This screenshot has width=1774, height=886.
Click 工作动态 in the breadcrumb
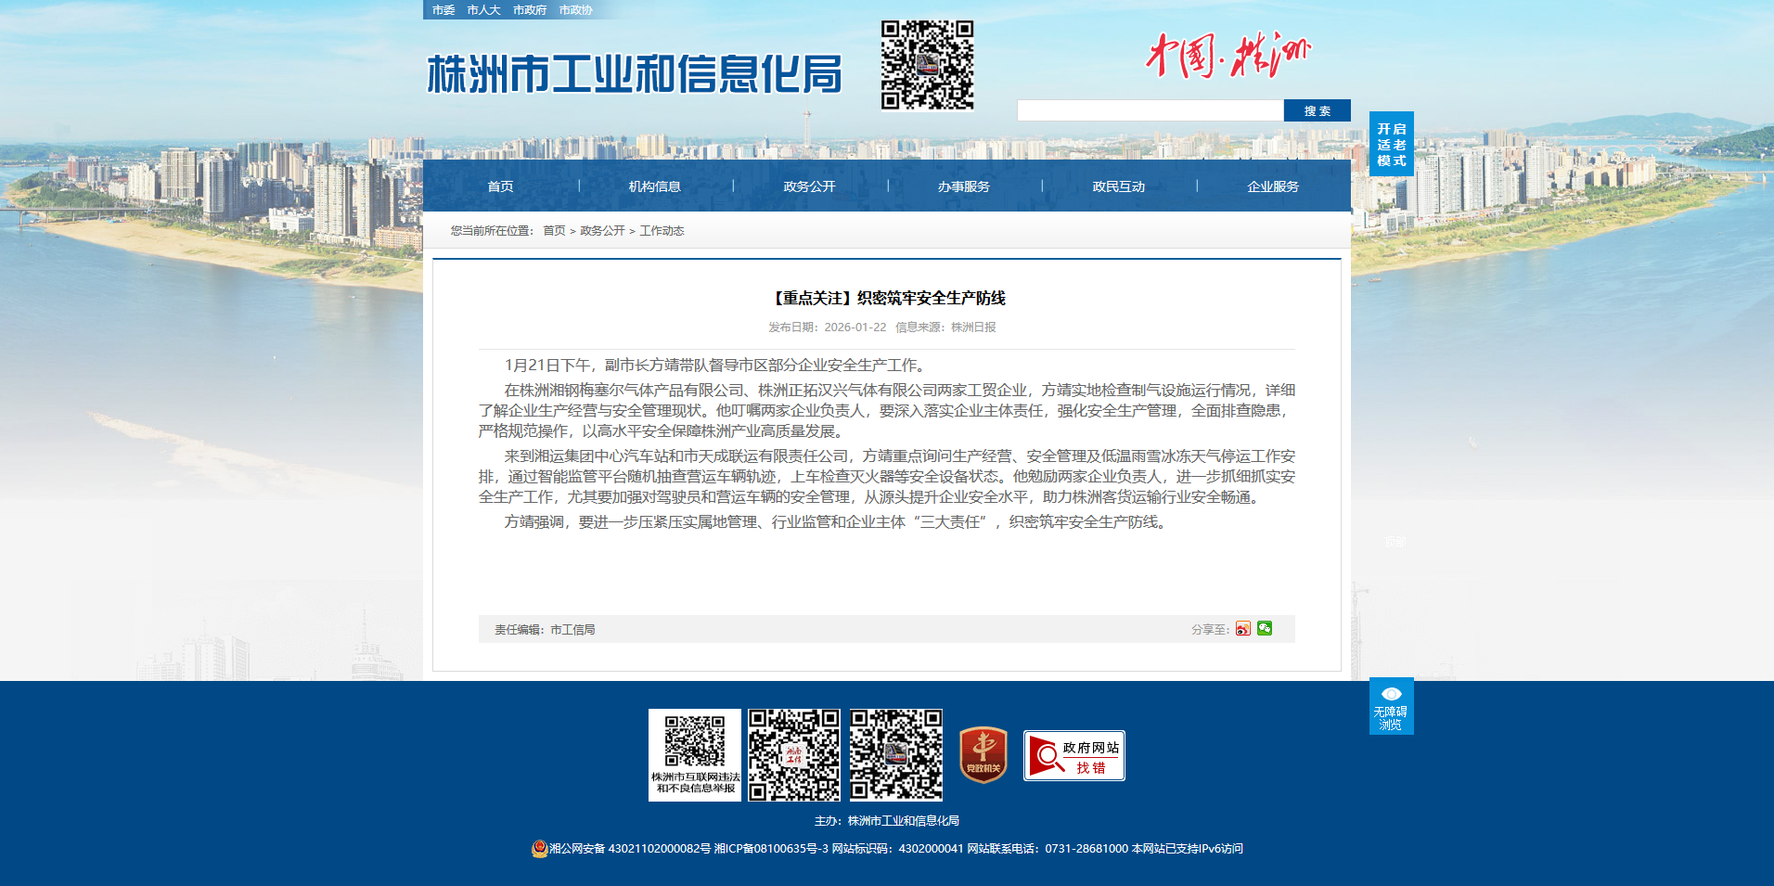(x=662, y=231)
